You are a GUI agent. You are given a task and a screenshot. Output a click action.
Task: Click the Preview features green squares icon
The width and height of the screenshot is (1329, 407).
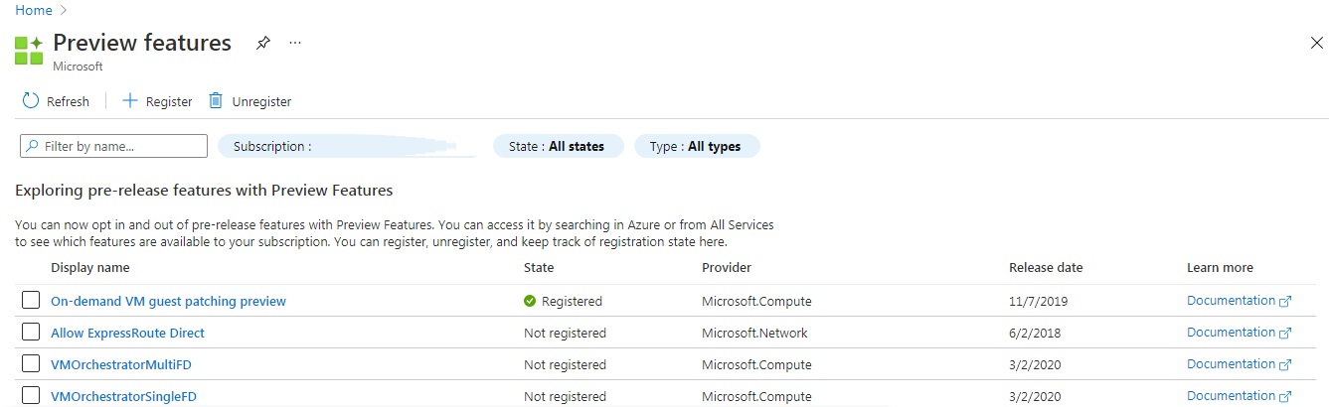pyautogui.click(x=29, y=51)
